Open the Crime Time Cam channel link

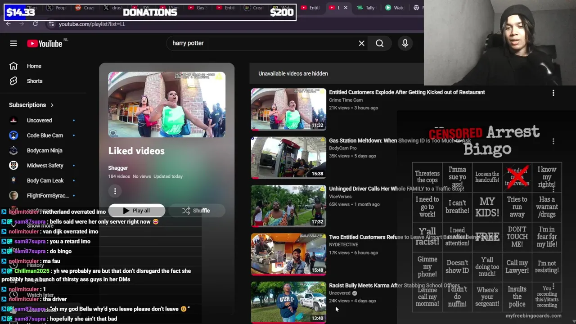pyautogui.click(x=346, y=100)
